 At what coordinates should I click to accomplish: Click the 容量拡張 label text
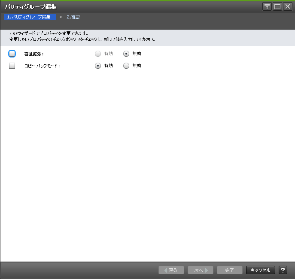(34, 54)
